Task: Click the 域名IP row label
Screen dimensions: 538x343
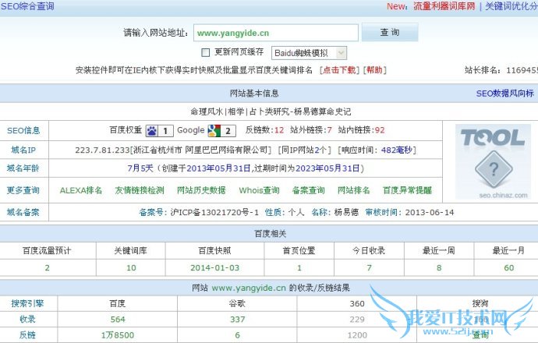Action: point(23,150)
